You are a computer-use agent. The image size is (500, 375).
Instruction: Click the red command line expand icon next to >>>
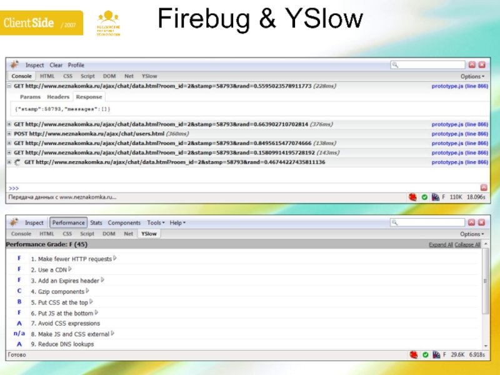tap(484, 187)
